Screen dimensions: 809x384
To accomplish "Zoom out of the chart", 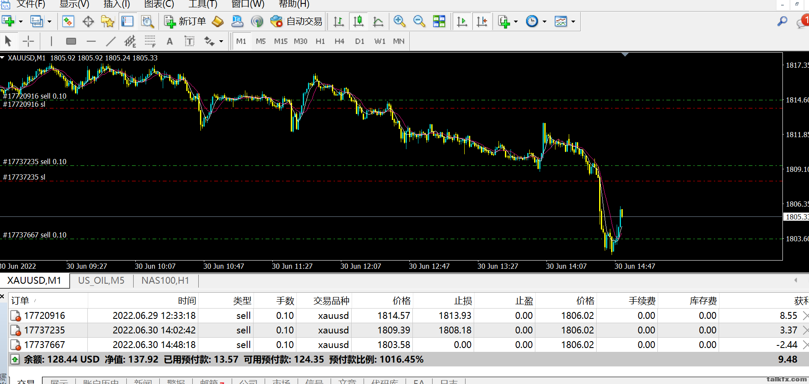I will [x=419, y=21].
